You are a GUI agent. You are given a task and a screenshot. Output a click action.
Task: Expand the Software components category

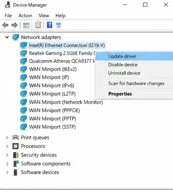pyautogui.click(x=7, y=164)
